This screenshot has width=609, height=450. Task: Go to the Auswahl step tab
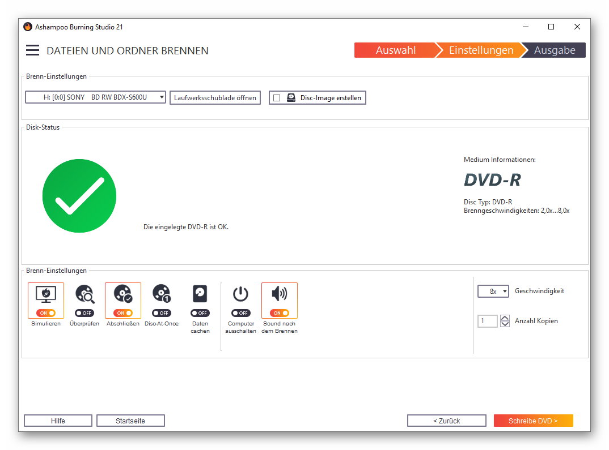coord(395,50)
